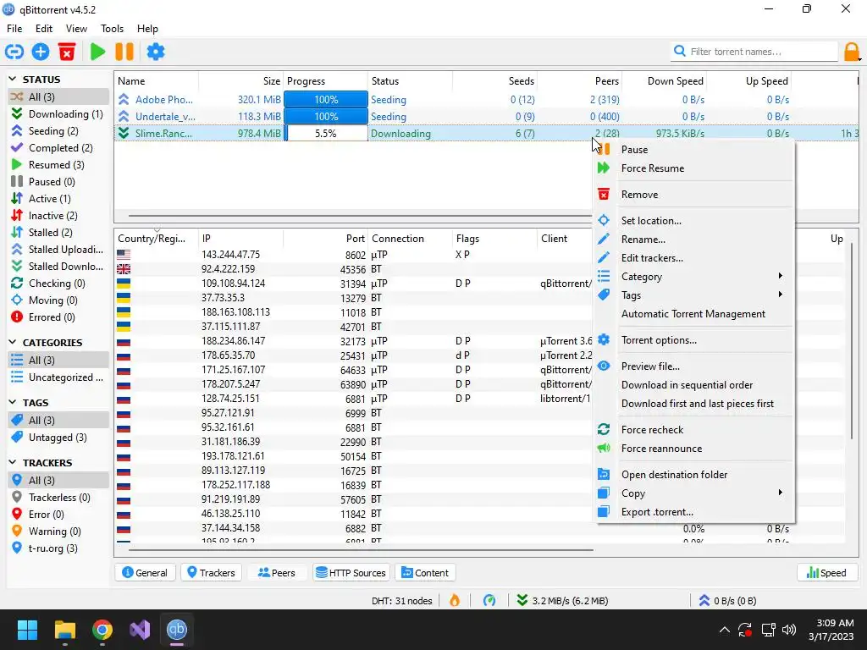Switch to the General tab
The image size is (867, 650).
(x=145, y=573)
